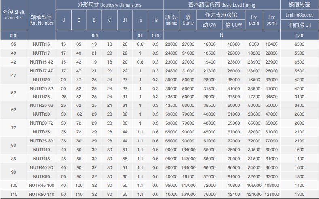Click the NUTR30 part number cell

pos(41,114)
